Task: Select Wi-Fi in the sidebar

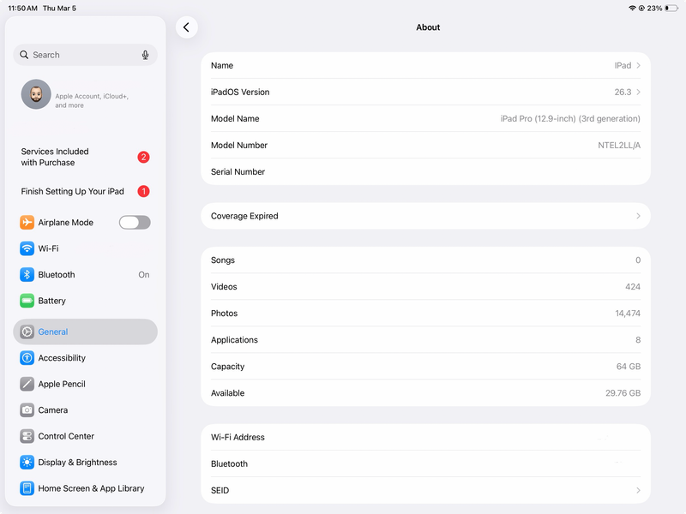Action: point(85,248)
